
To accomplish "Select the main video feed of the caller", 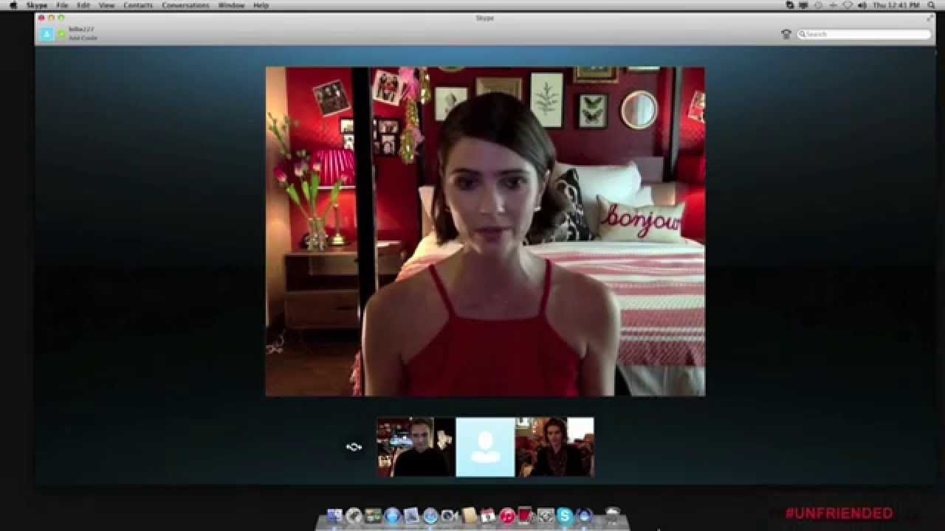I will [x=485, y=232].
